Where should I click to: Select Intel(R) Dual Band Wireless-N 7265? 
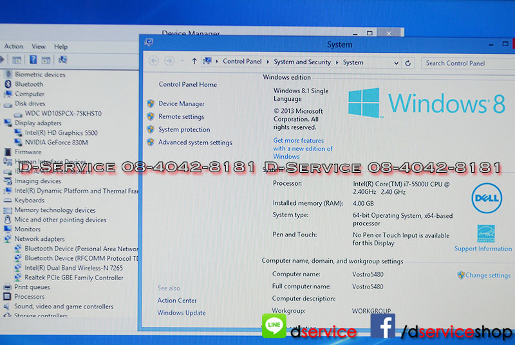pos(73,268)
